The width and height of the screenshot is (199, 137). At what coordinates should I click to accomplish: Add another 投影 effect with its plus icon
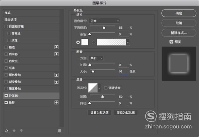tap(56, 103)
